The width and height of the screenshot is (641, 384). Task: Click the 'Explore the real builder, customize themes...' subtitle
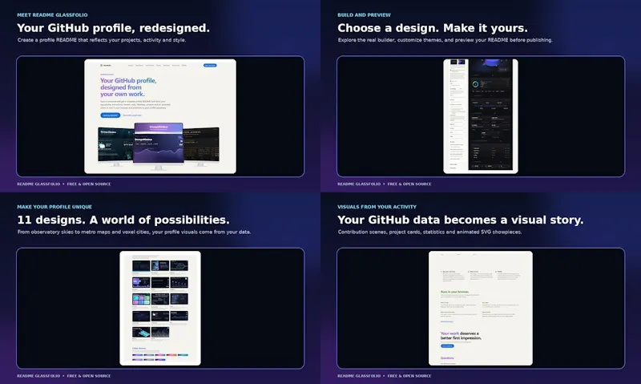(x=445, y=40)
